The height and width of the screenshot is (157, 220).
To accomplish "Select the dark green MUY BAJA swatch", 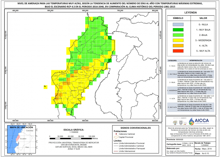I will pos(178,30).
